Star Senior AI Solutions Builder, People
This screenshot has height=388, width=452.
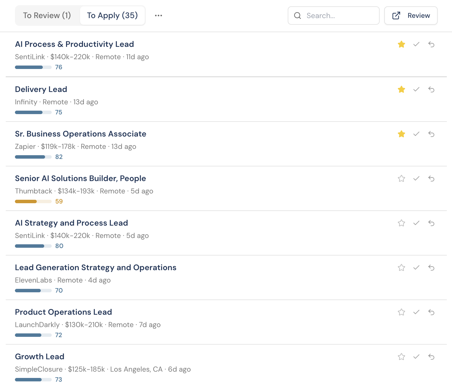point(401,178)
